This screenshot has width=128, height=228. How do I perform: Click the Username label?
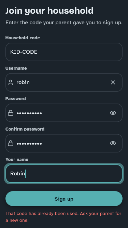click(x=16, y=68)
